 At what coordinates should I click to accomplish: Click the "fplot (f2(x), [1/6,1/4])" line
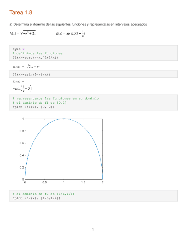(x=36, y=198)
